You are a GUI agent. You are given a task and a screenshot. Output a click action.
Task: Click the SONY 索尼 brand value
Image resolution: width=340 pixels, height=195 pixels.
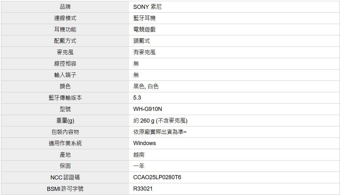(147, 7)
